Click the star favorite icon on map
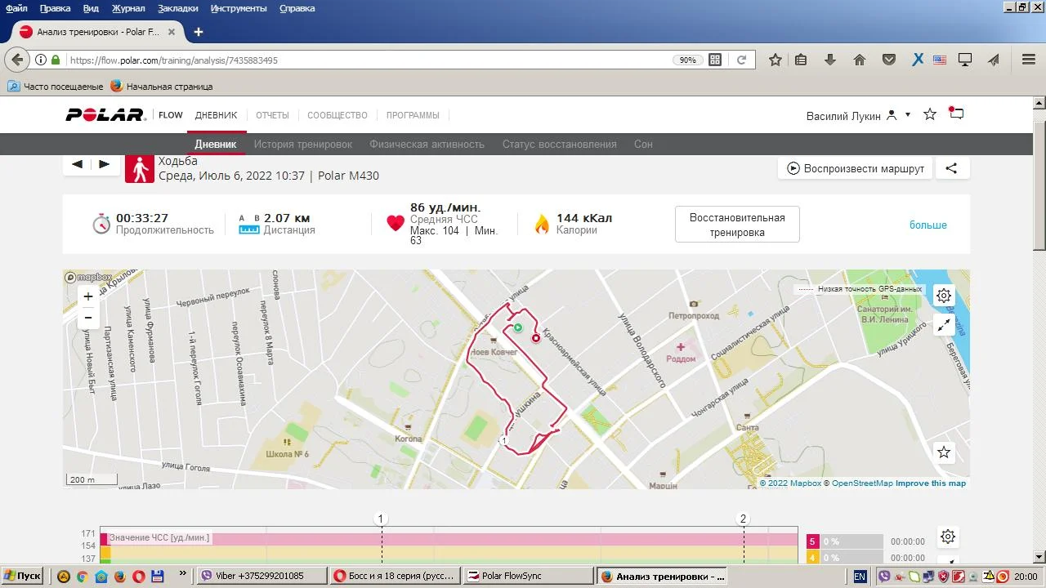 pyautogui.click(x=944, y=452)
